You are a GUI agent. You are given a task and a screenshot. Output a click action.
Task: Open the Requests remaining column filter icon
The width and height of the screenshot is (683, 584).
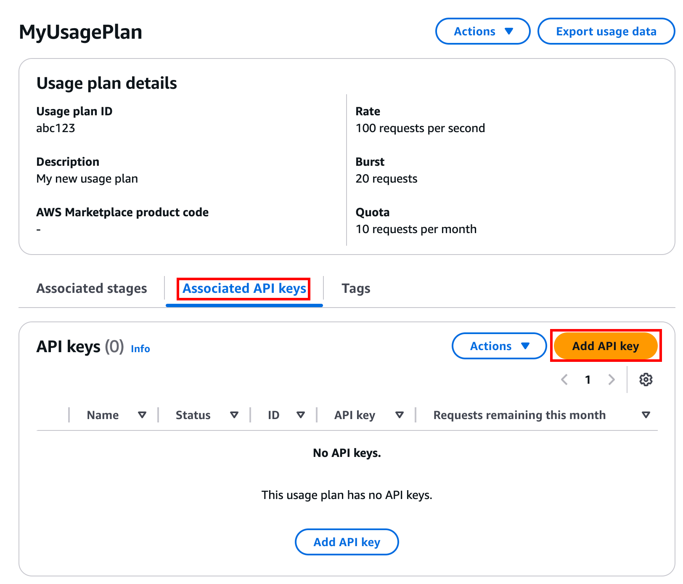646,415
